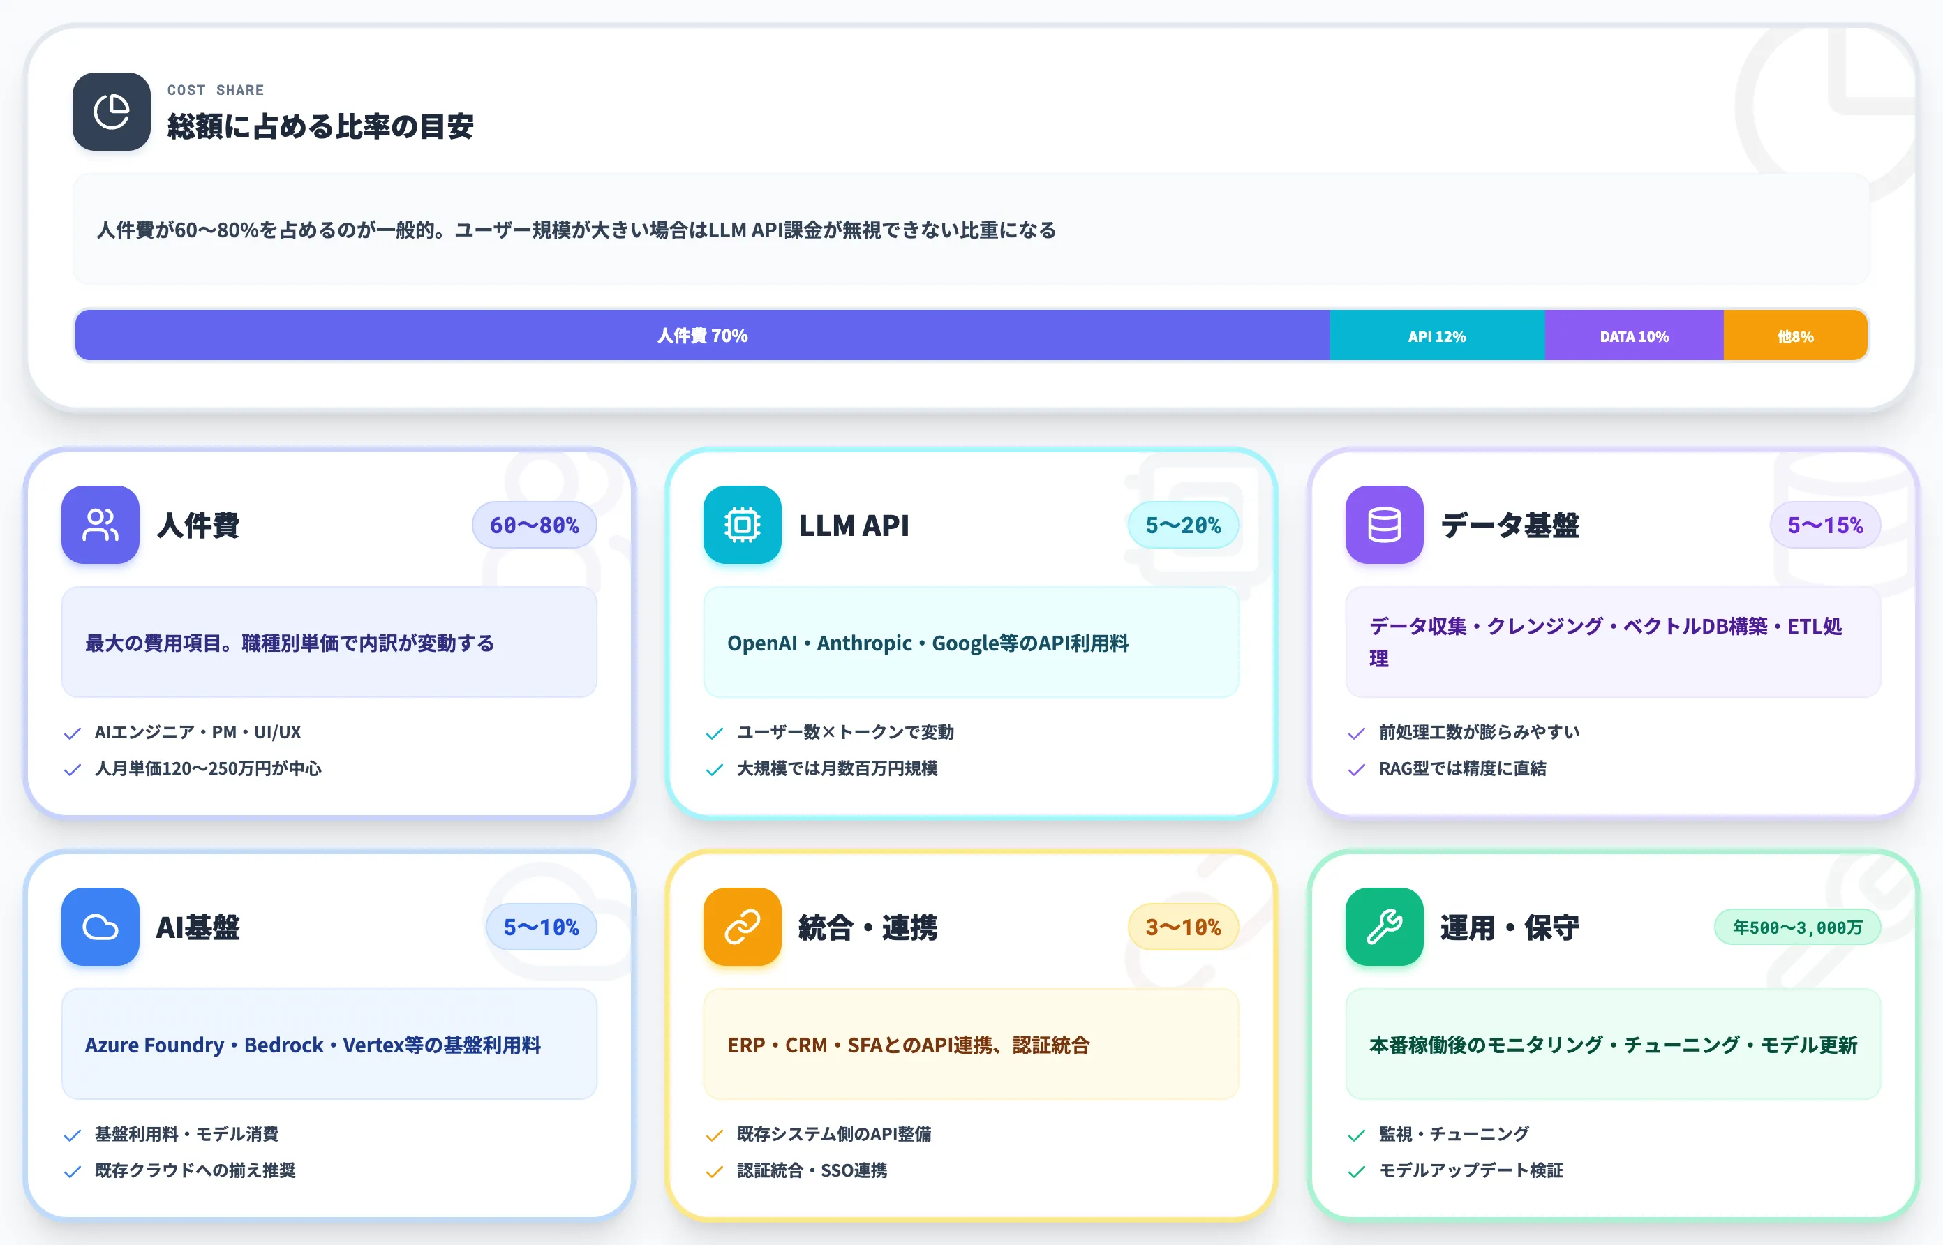Click the text 前処理工数が膨らみやすい
The image size is (1943, 1245).
1479,733
